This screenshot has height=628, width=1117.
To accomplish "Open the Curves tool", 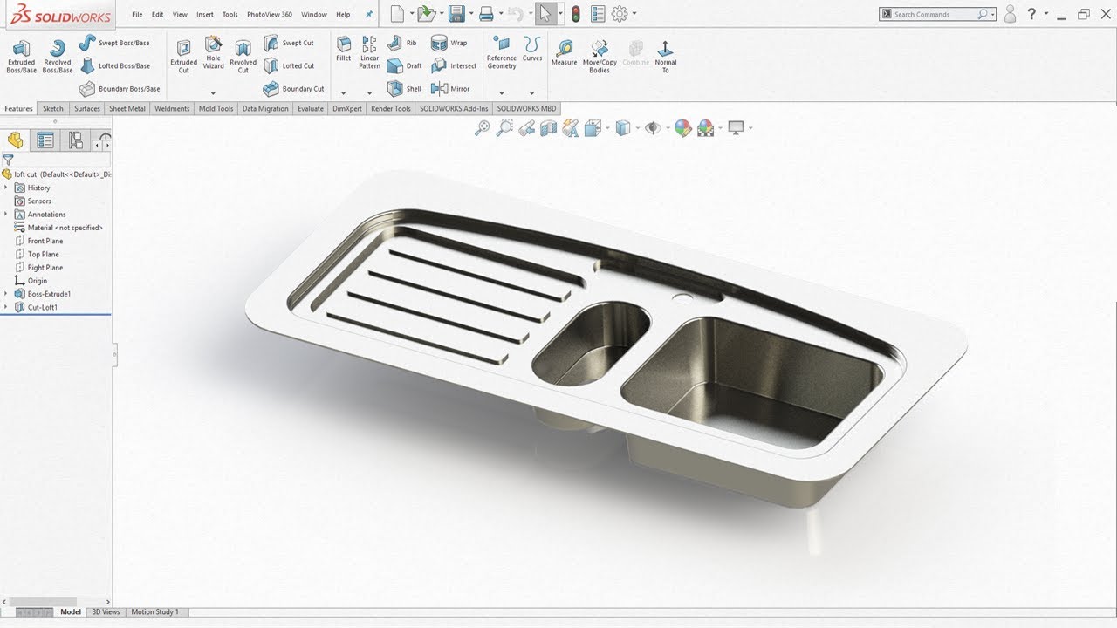I will (x=532, y=49).
